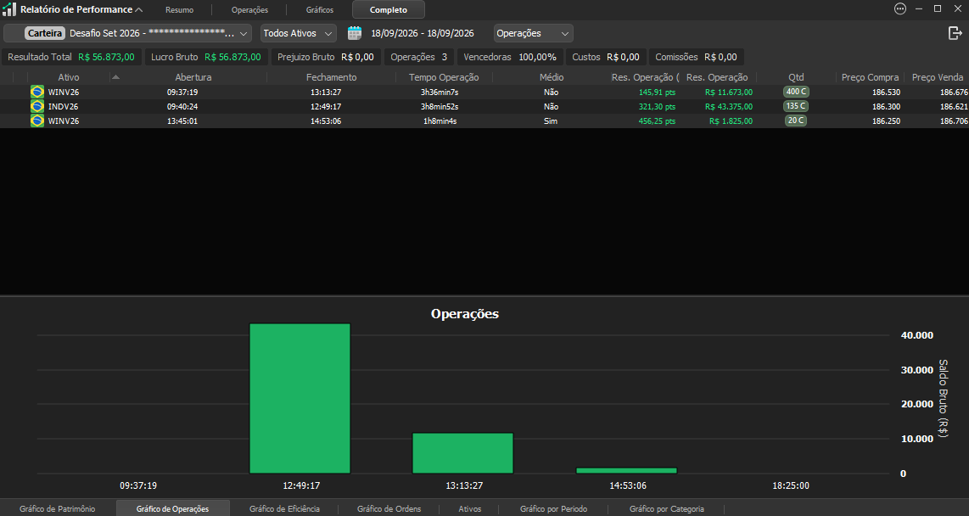
Task: Open the Gráfico por Período tab
Action: [x=553, y=508]
